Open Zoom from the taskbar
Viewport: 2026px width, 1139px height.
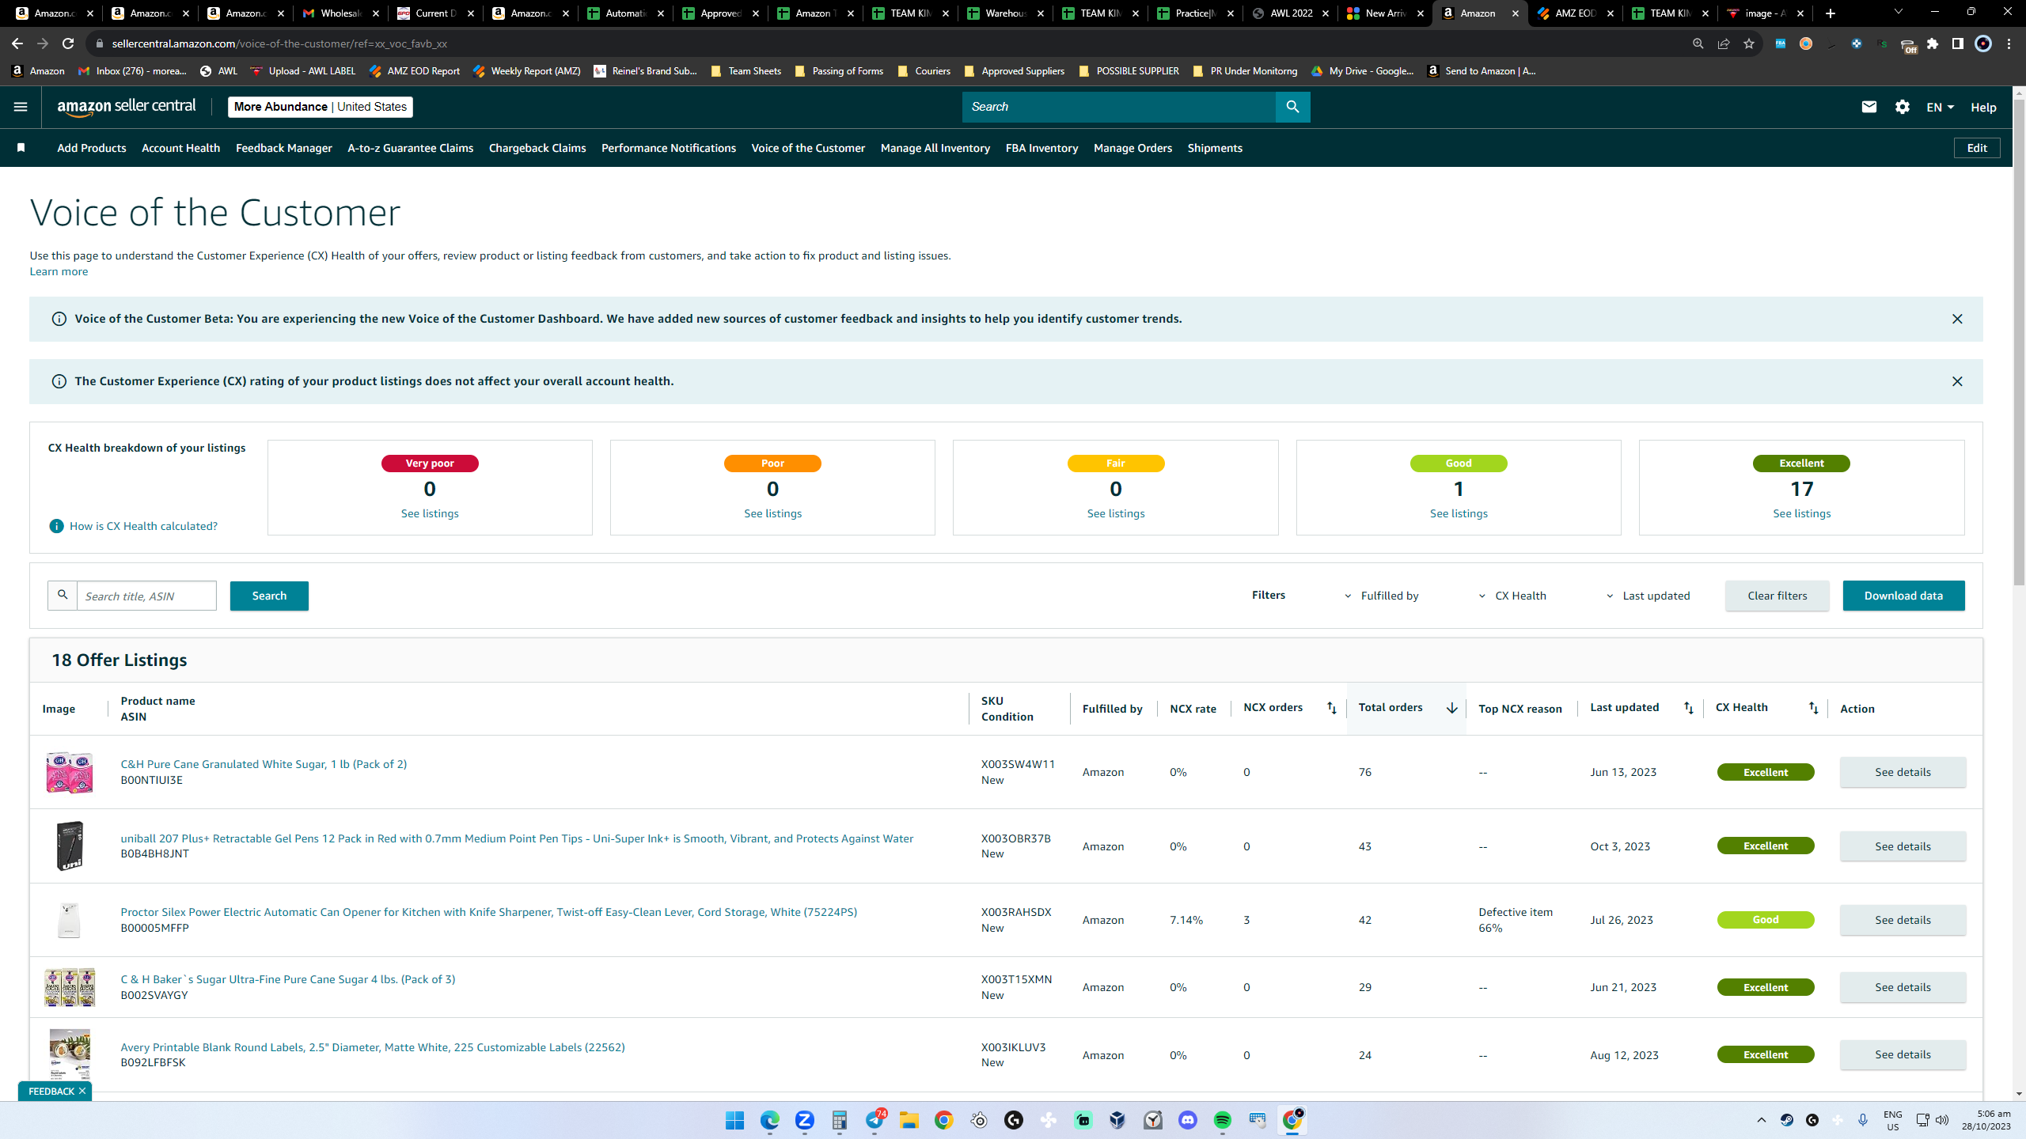click(804, 1120)
